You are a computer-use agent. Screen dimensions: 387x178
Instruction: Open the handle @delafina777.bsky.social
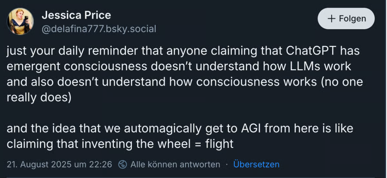[98, 29]
